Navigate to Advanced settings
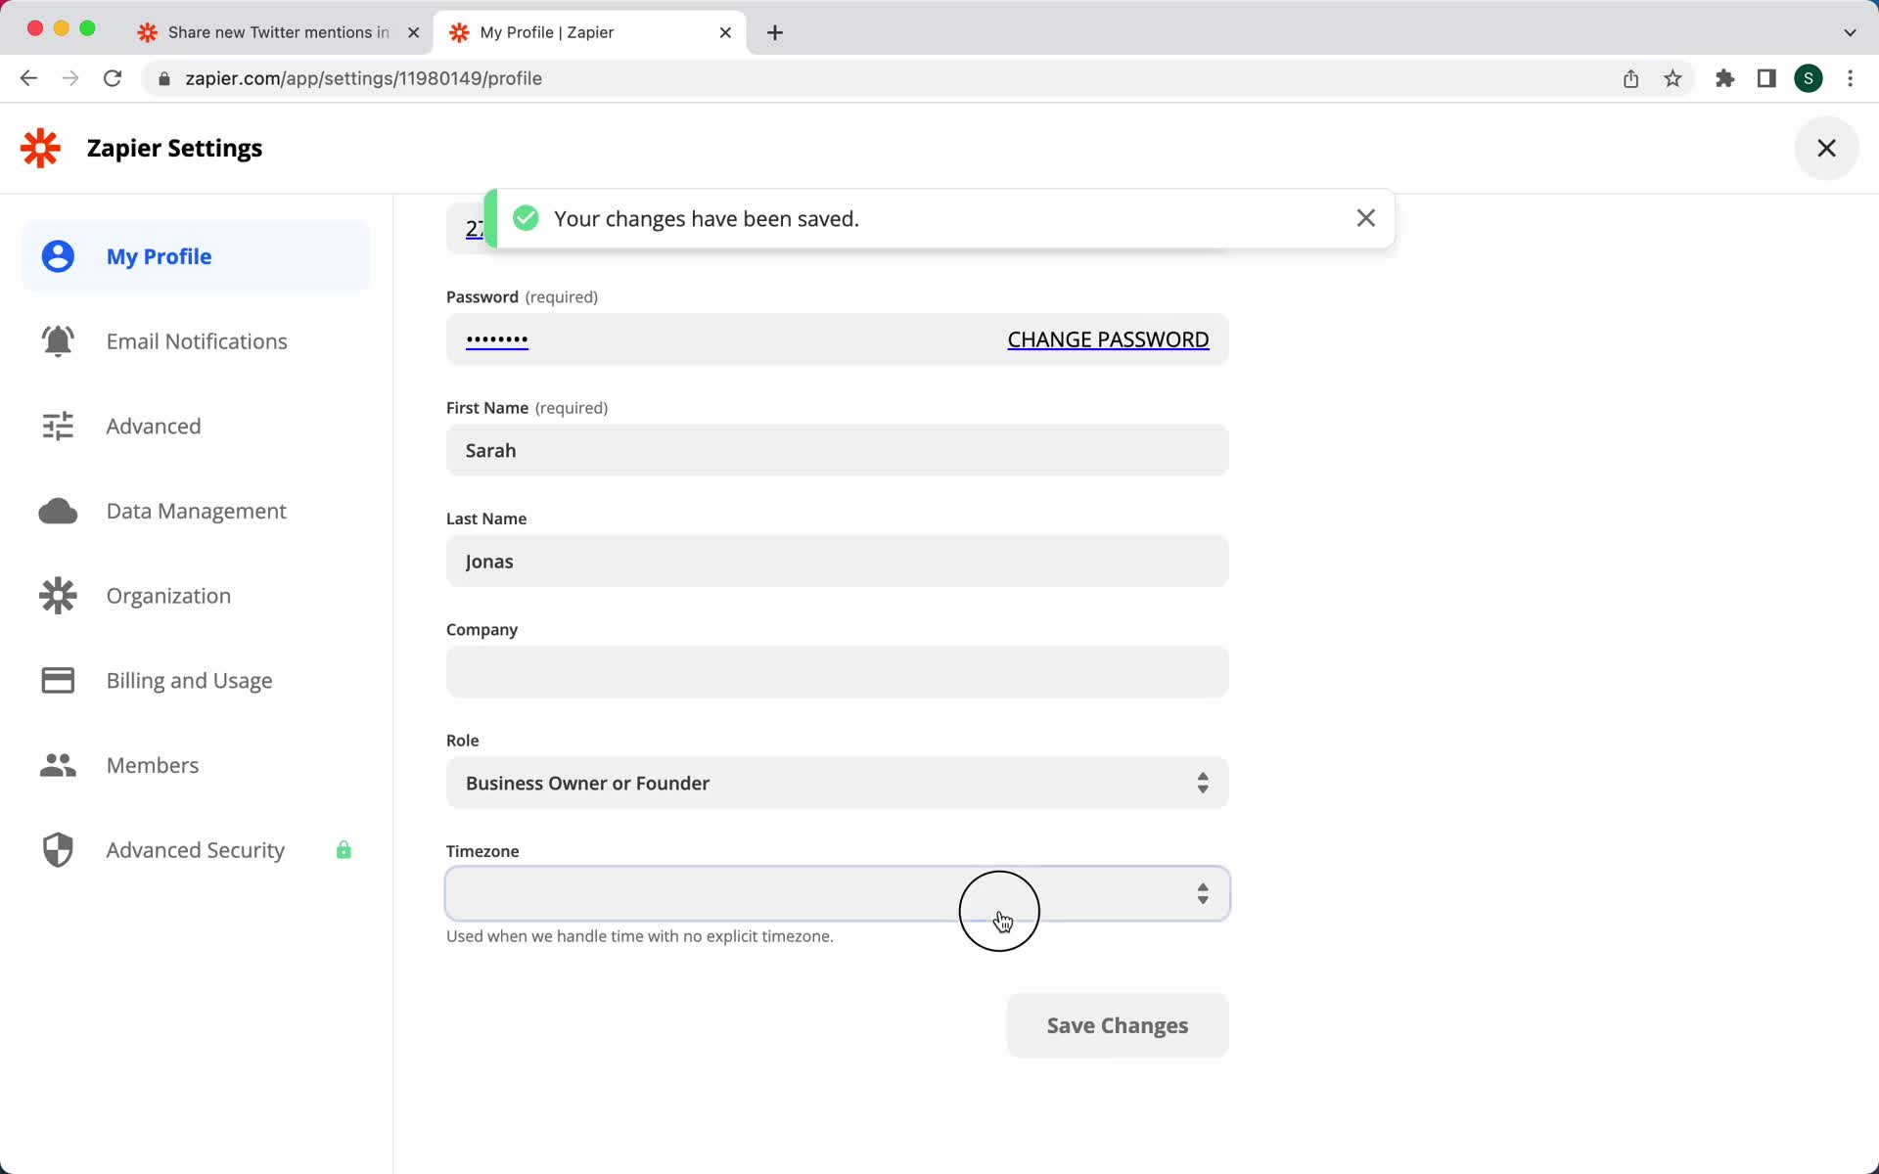Viewport: 1879px width, 1174px height. point(153,426)
